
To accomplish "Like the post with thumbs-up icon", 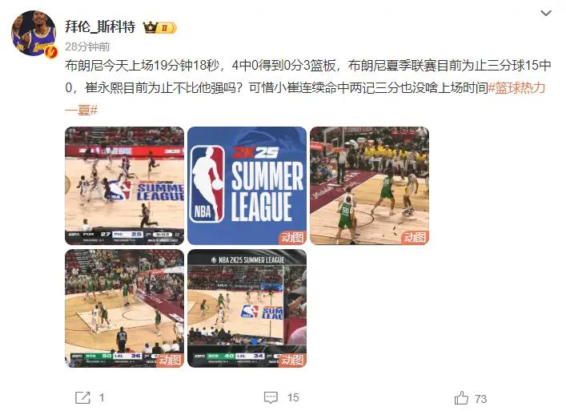I will pyautogui.click(x=461, y=398).
